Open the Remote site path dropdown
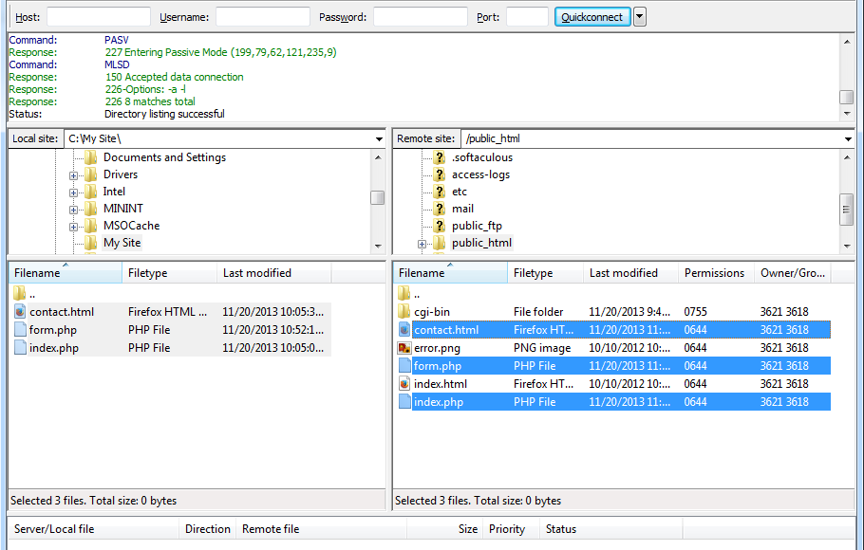 click(848, 139)
